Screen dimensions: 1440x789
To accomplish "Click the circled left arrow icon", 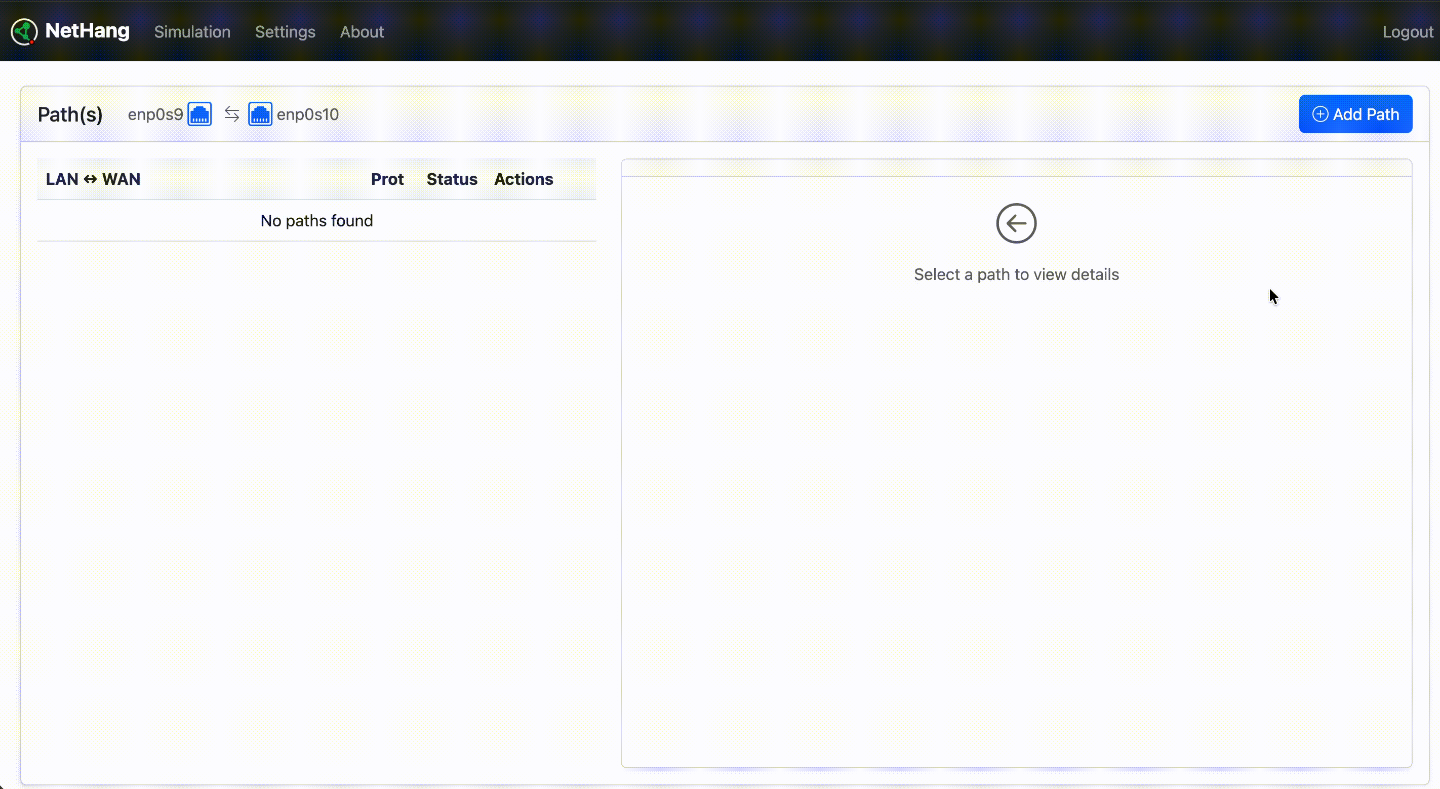I will (1016, 223).
